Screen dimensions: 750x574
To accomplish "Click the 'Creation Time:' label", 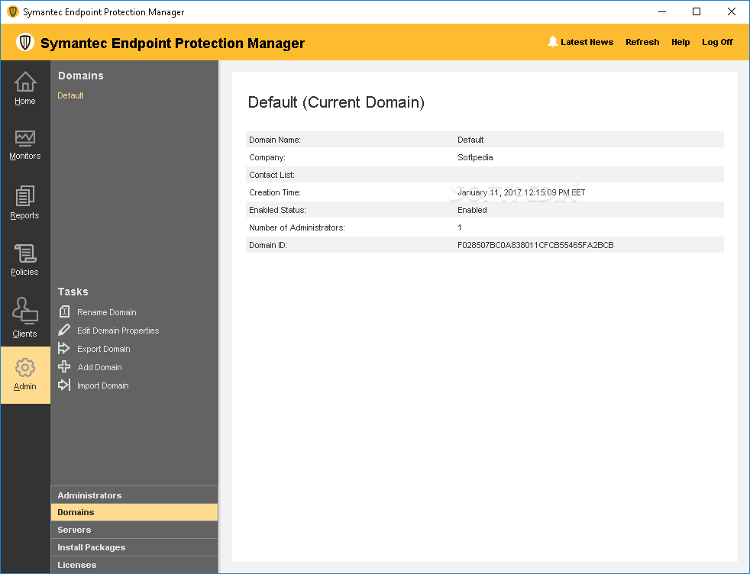I will click(x=274, y=192).
